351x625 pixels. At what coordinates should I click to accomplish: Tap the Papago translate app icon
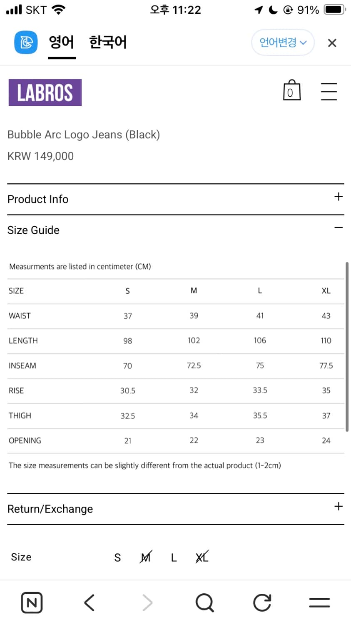click(26, 42)
